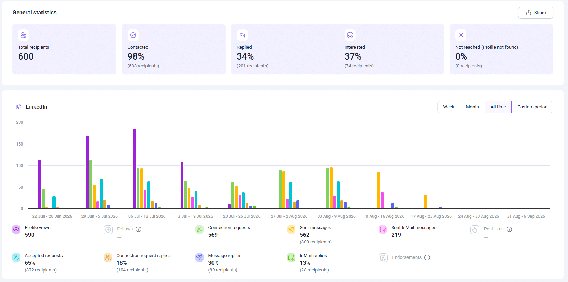Open the Custom period selector
The height and width of the screenshot is (282, 568).
(532, 107)
